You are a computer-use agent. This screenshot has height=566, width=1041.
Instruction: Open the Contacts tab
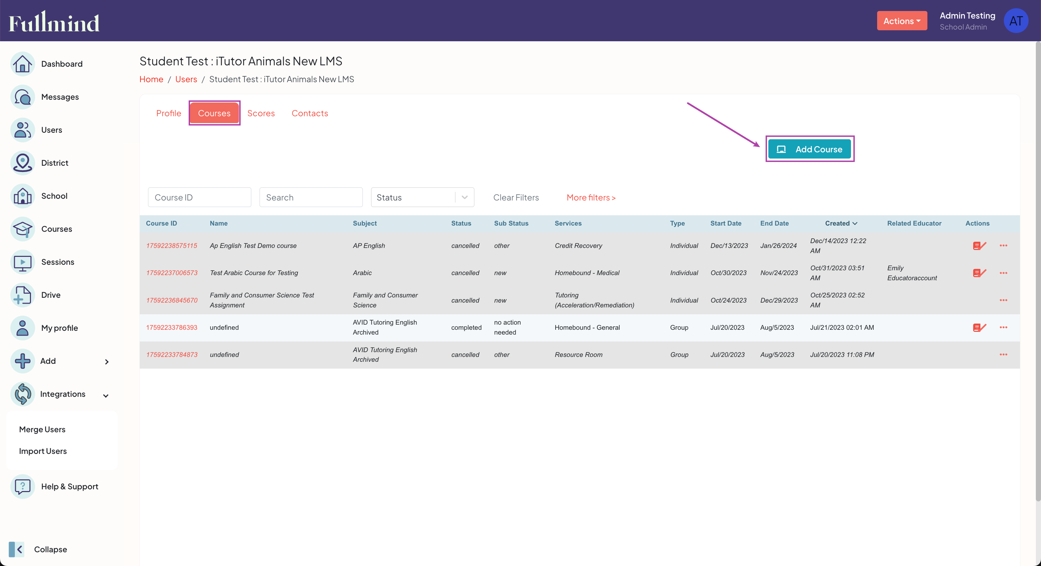[x=309, y=113]
